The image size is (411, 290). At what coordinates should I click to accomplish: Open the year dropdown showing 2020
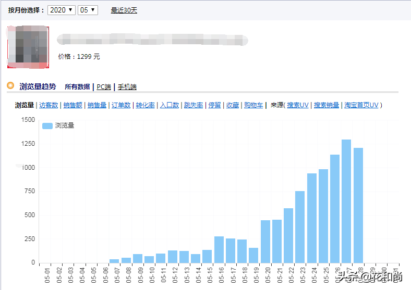tap(61, 10)
